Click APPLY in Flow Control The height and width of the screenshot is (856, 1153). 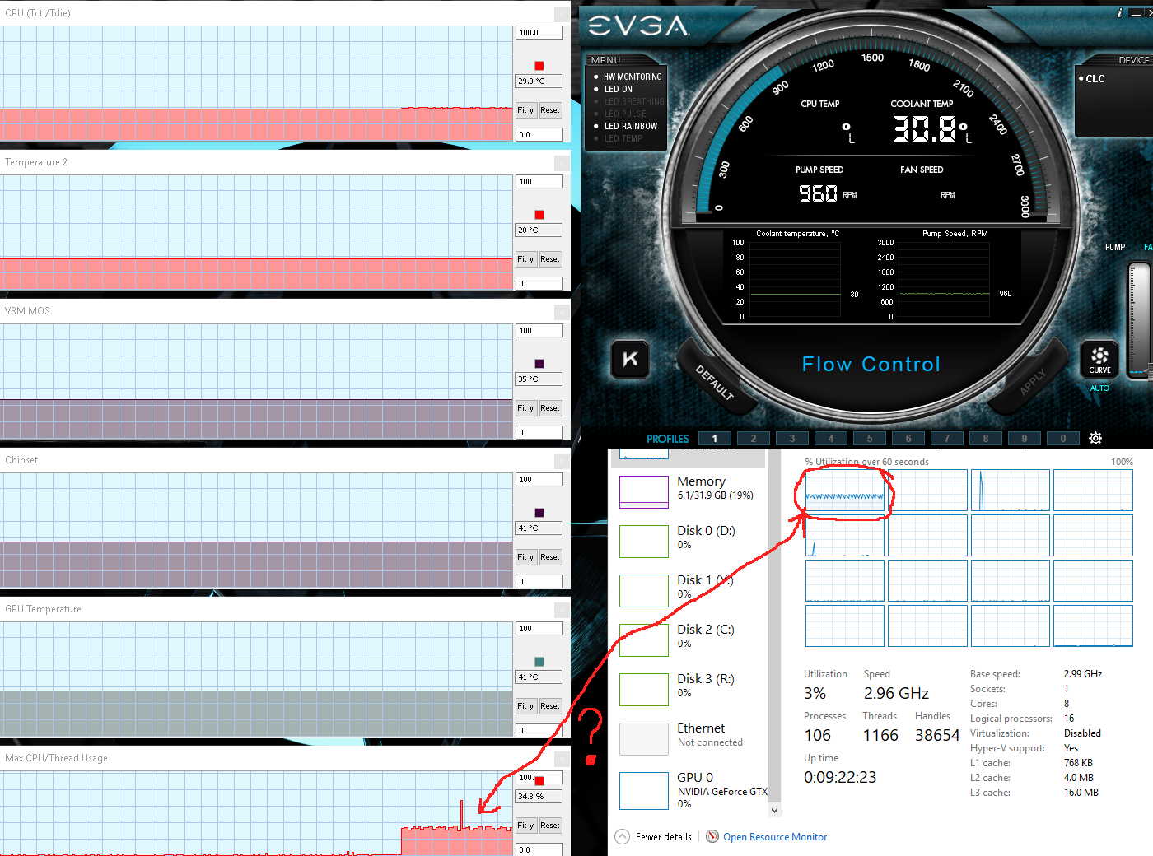pos(1032,382)
